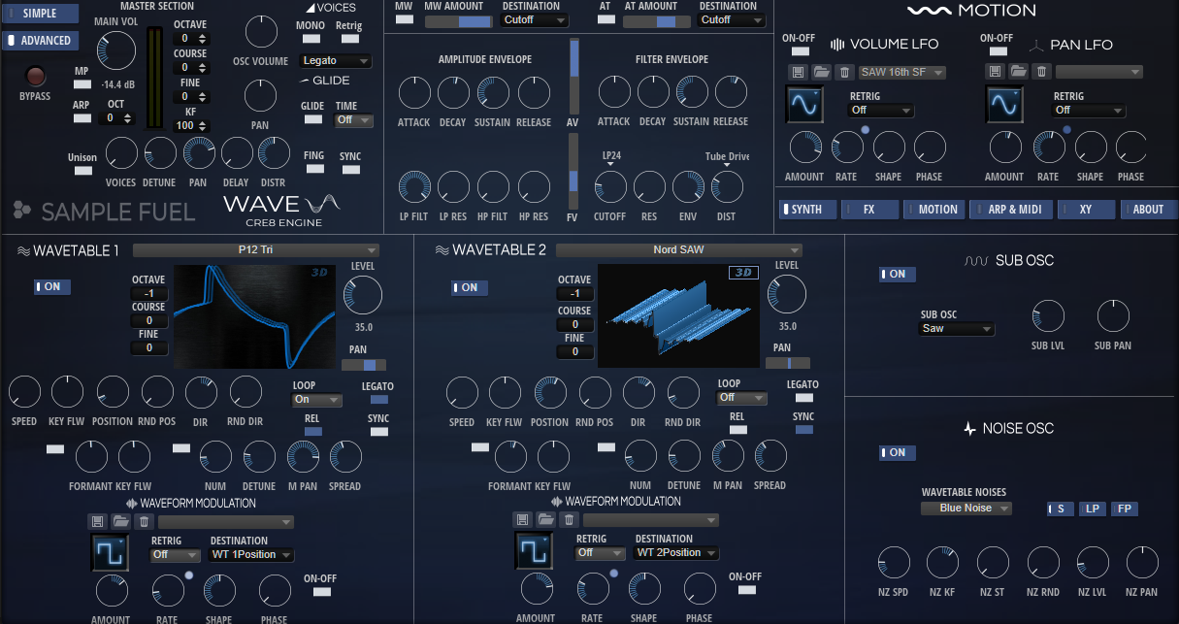Screen dimensions: 1179x624
Task: Select ADVANCED view mode
Action: [x=40, y=40]
